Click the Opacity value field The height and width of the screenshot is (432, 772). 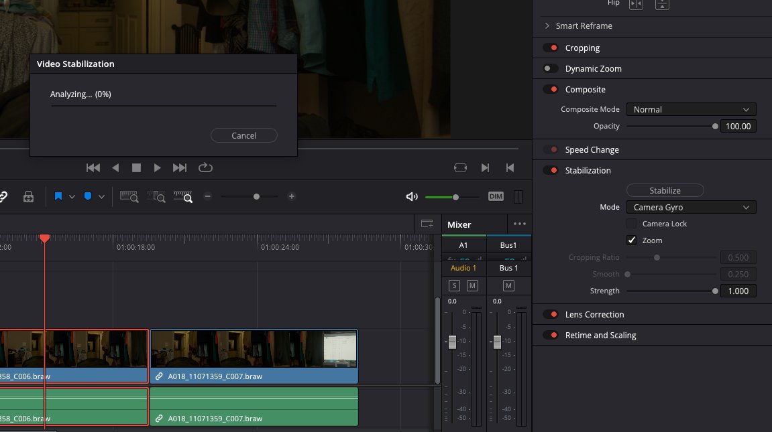[738, 127]
